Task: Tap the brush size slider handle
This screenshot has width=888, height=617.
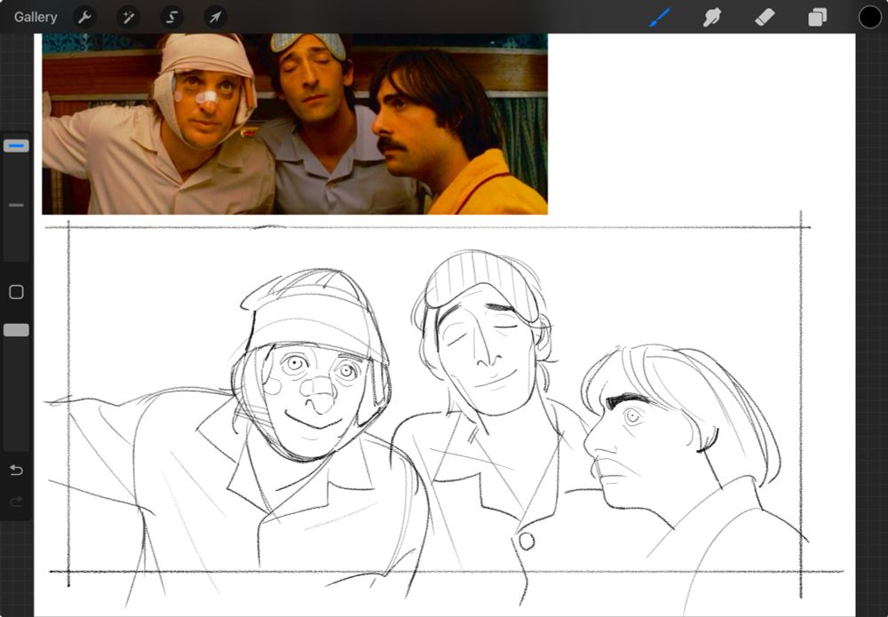Action: click(16, 146)
